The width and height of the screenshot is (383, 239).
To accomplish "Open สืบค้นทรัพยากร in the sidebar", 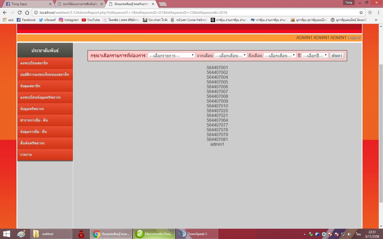I will click(45, 143).
